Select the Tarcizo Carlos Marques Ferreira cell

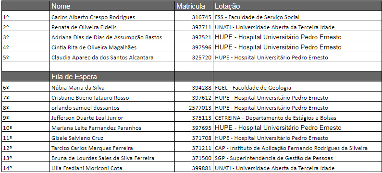click(112, 148)
